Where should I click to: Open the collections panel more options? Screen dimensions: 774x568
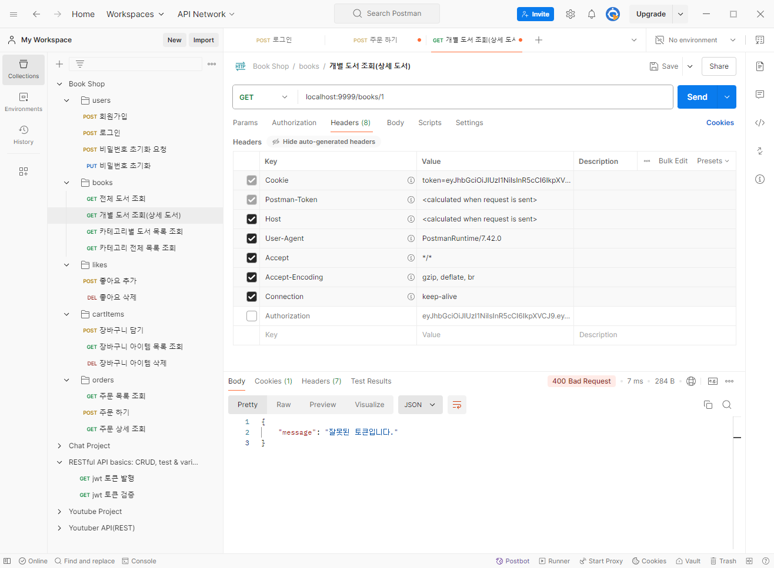click(212, 64)
